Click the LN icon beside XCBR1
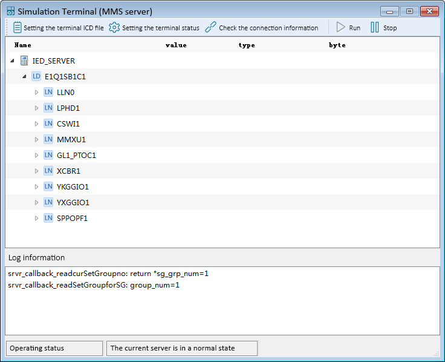445x362 pixels. 48,171
